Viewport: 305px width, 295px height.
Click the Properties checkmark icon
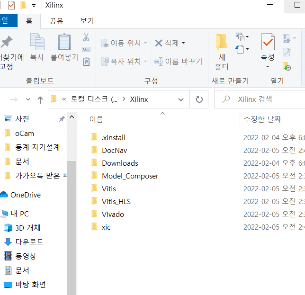tap(268, 42)
